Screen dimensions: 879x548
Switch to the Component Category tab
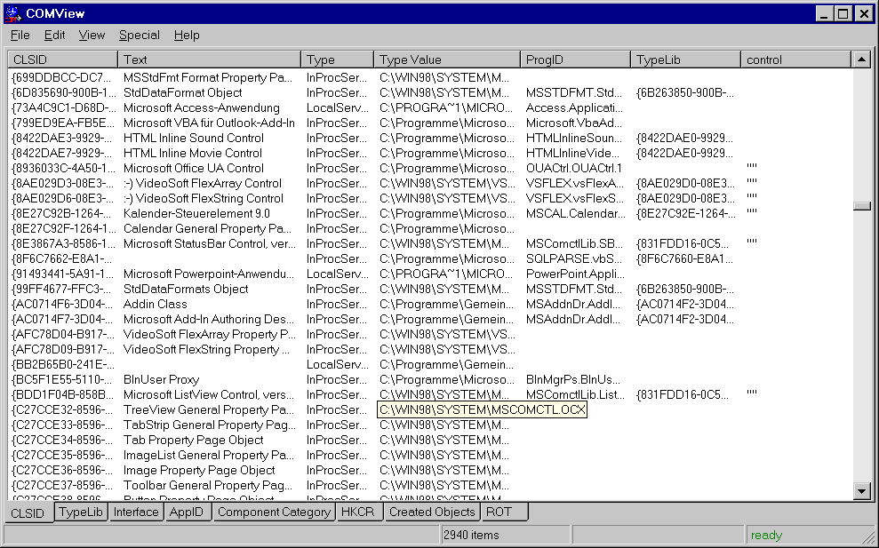[x=274, y=512]
